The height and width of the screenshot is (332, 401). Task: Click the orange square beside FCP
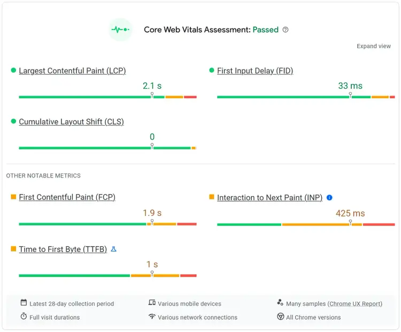[x=13, y=197]
